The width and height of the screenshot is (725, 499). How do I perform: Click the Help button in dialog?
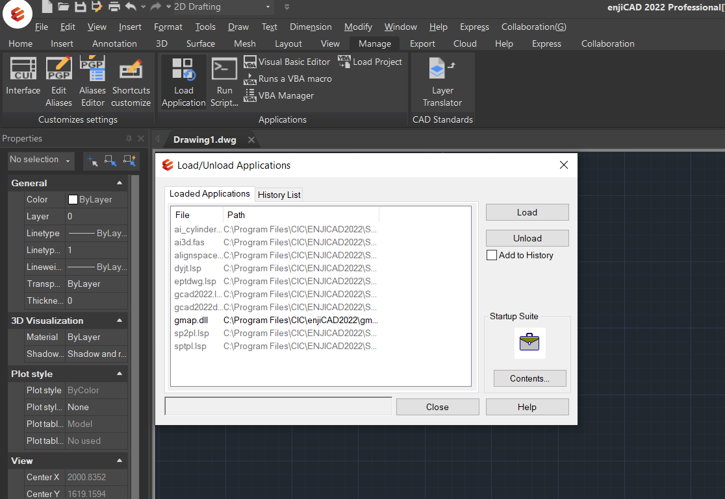527,407
